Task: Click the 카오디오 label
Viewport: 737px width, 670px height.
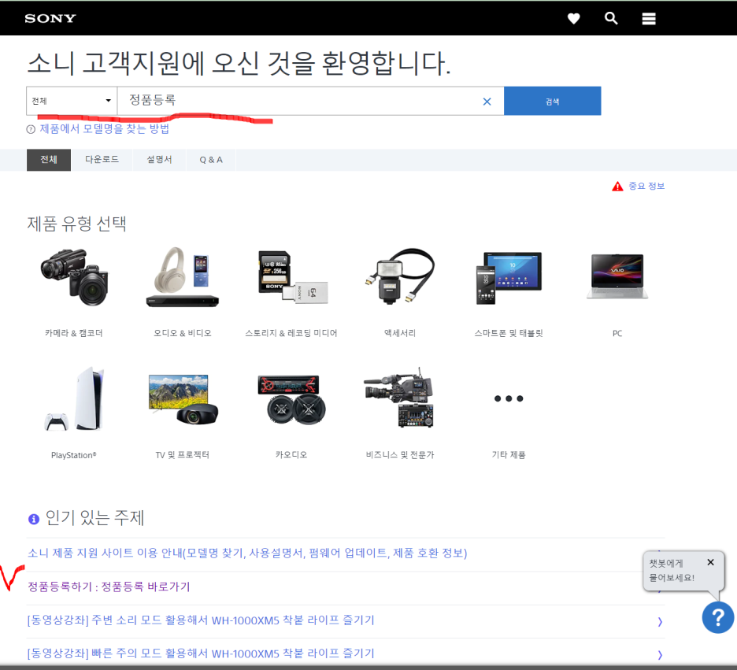Action: coord(291,455)
